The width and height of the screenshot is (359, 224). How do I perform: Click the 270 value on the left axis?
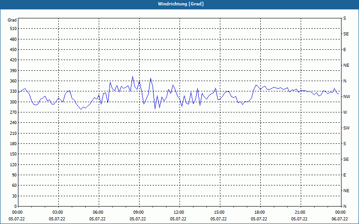pyautogui.click(x=13, y=112)
